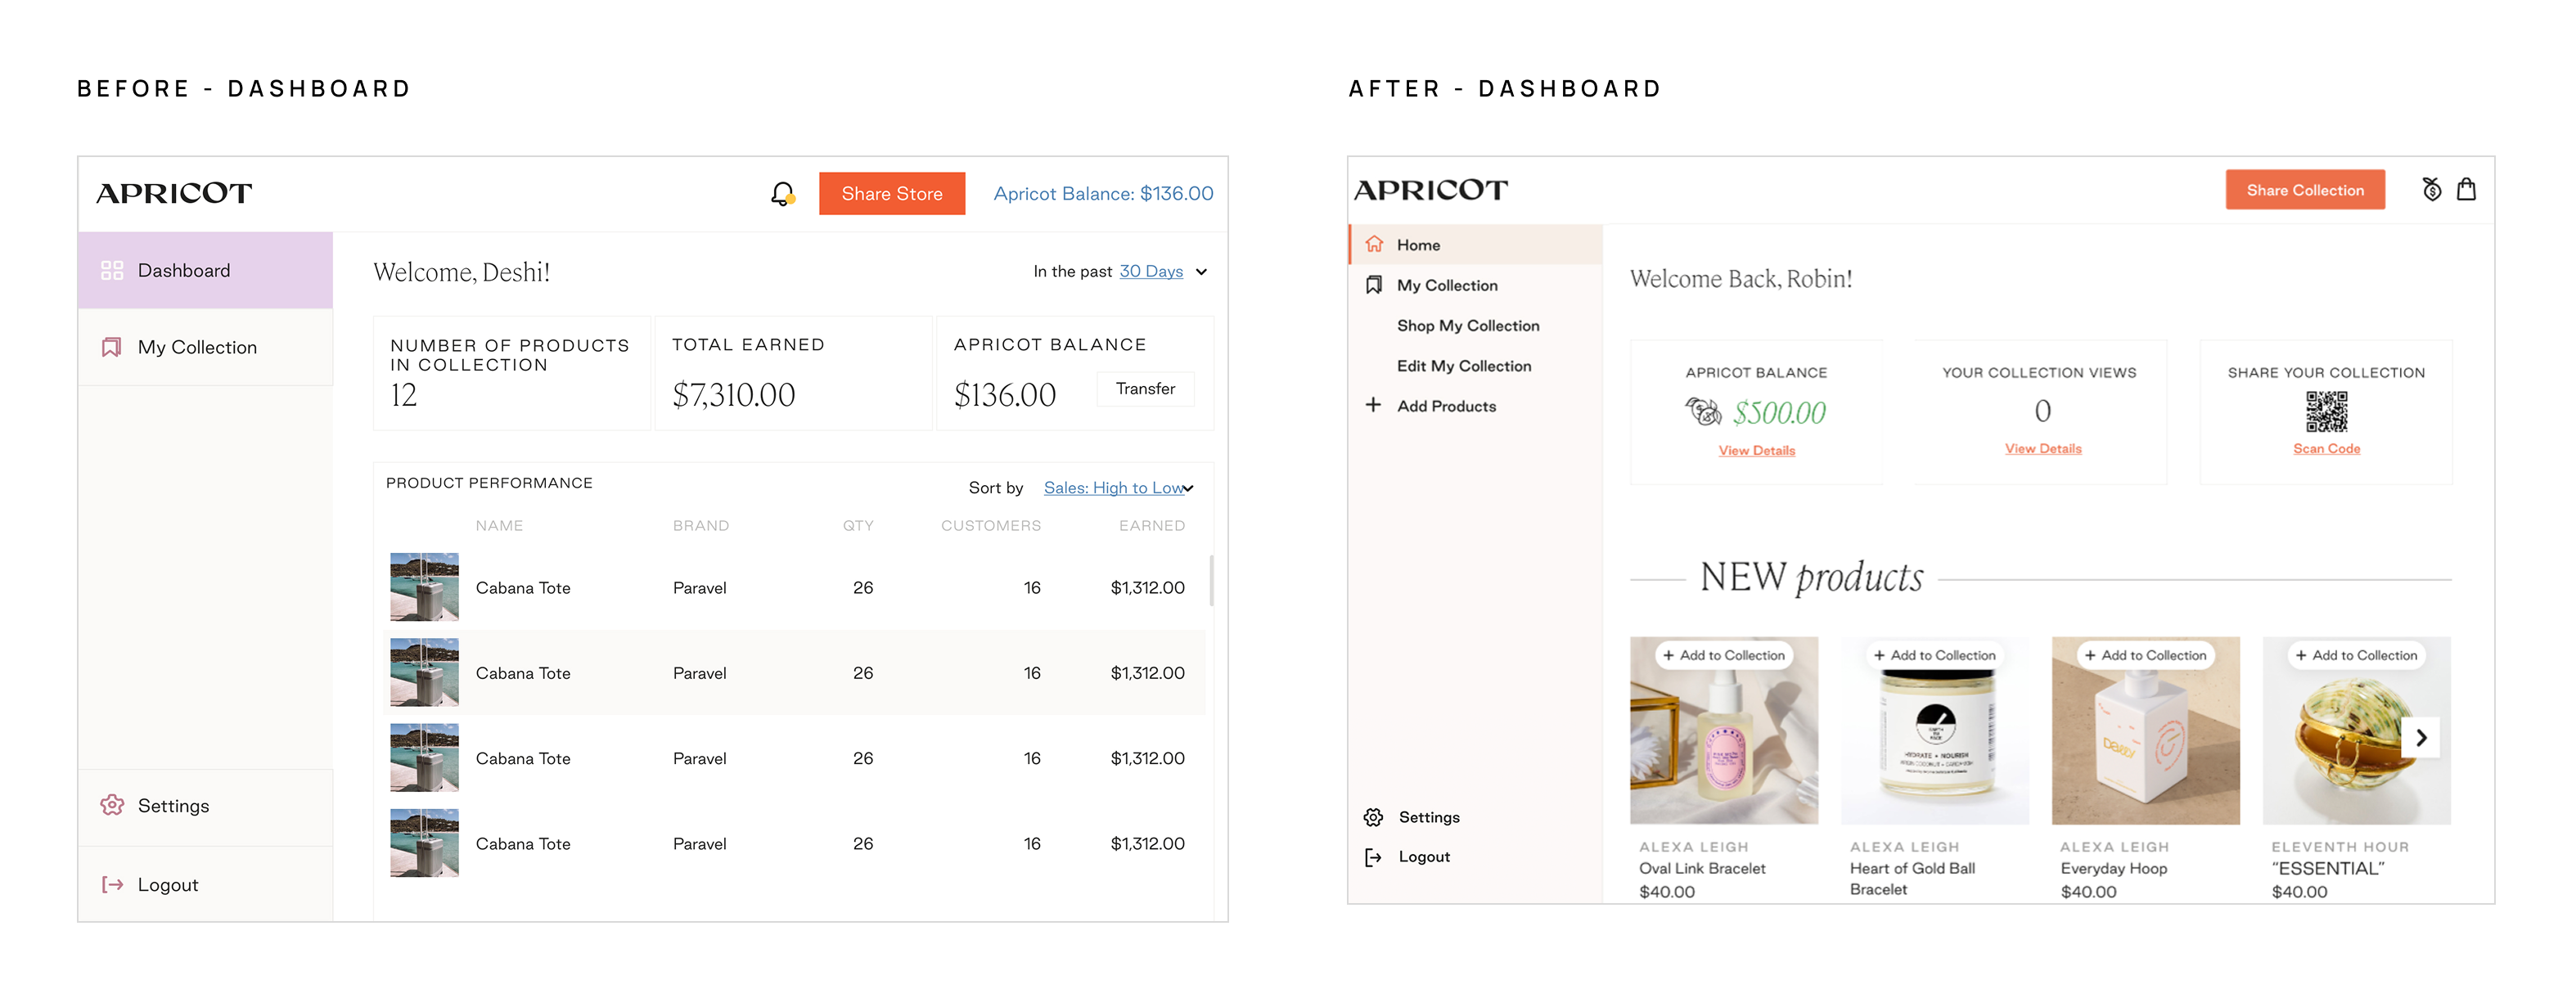The width and height of the screenshot is (2576, 998).
Task: Click the Transfer button beside Apricot Balance
Action: [x=1145, y=389]
